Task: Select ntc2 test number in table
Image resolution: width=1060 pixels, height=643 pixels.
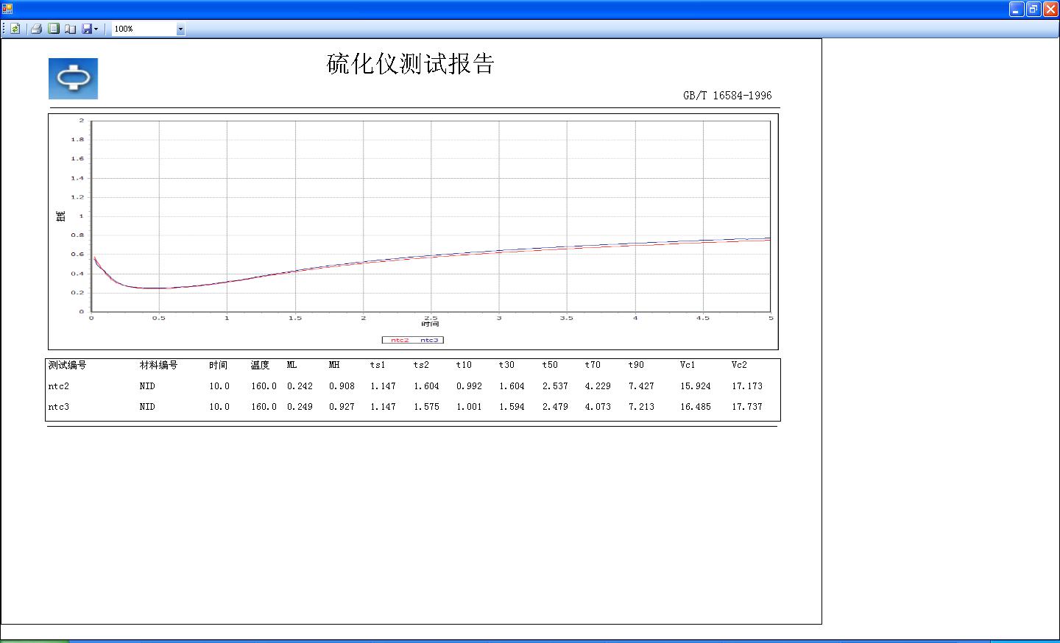Action: pyautogui.click(x=58, y=386)
